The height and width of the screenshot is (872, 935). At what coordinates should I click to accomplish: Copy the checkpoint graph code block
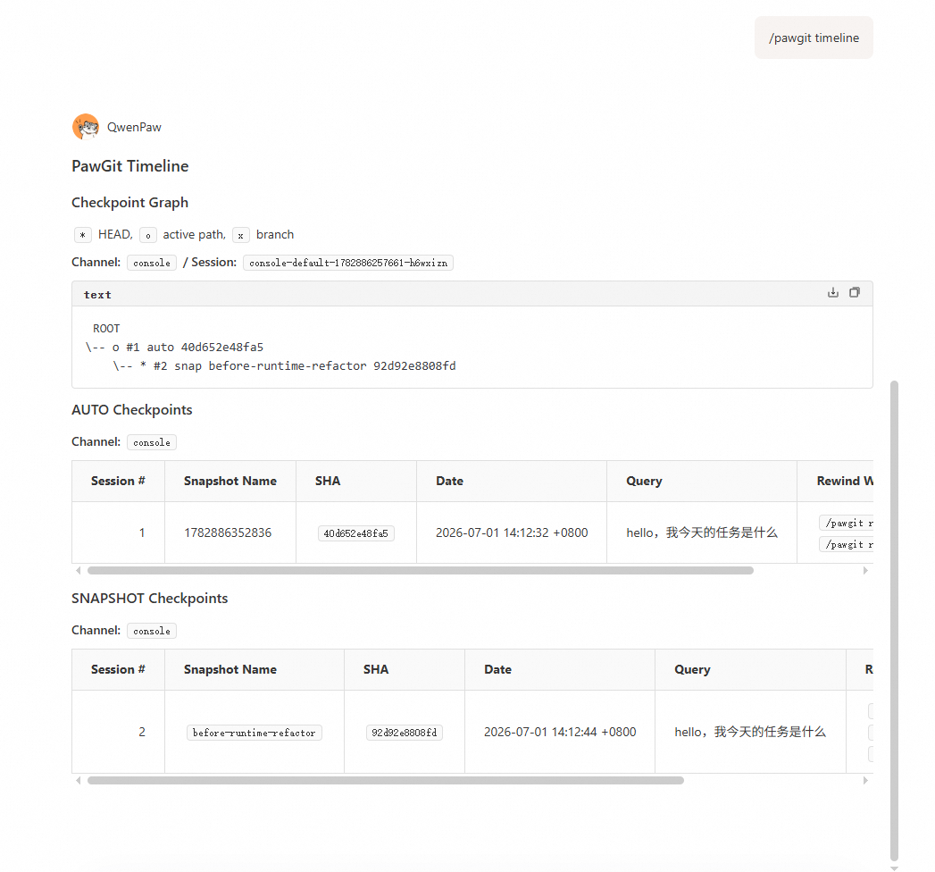855,292
